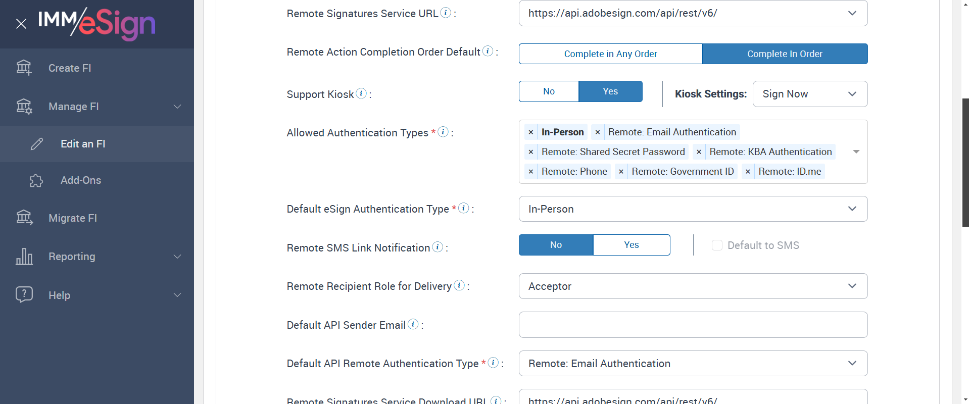Close the sidebar with the X icon
The height and width of the screenshot is (404, 970).
tap(21, 24)
